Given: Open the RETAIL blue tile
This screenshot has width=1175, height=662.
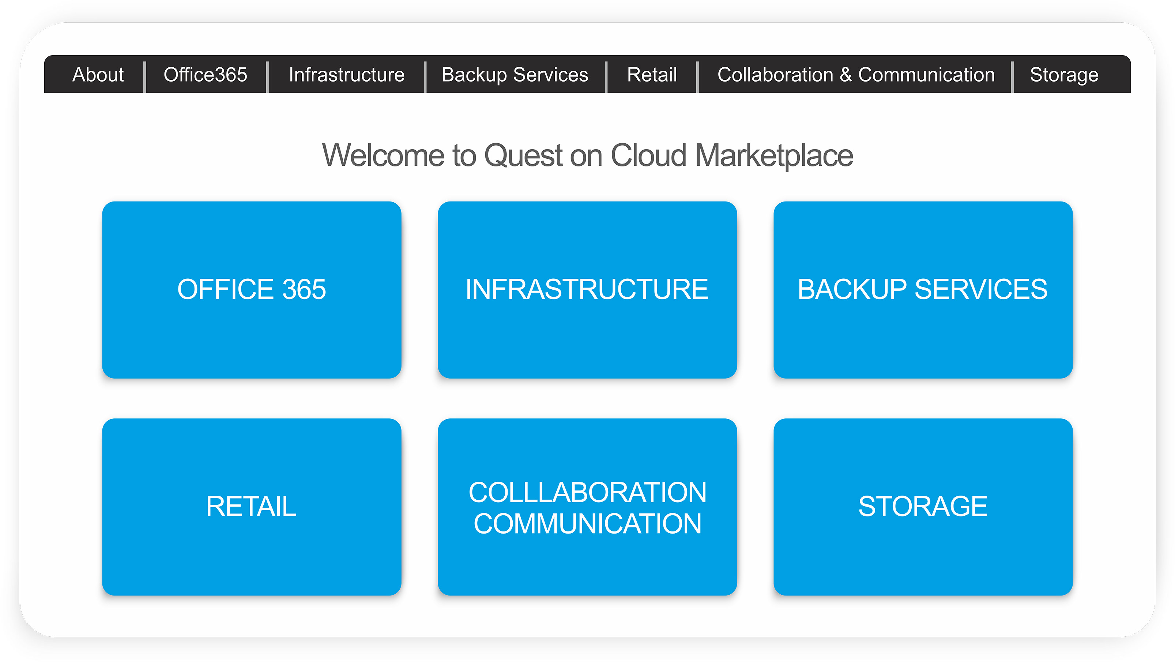Looking at the screenshot, I should pyautogui.click(x=252, y=507).
